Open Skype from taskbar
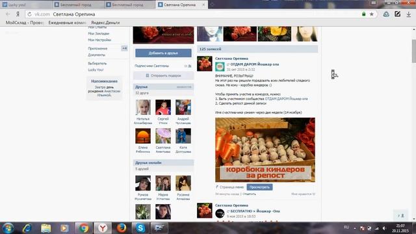416x234 pixels. coord(140,228)
